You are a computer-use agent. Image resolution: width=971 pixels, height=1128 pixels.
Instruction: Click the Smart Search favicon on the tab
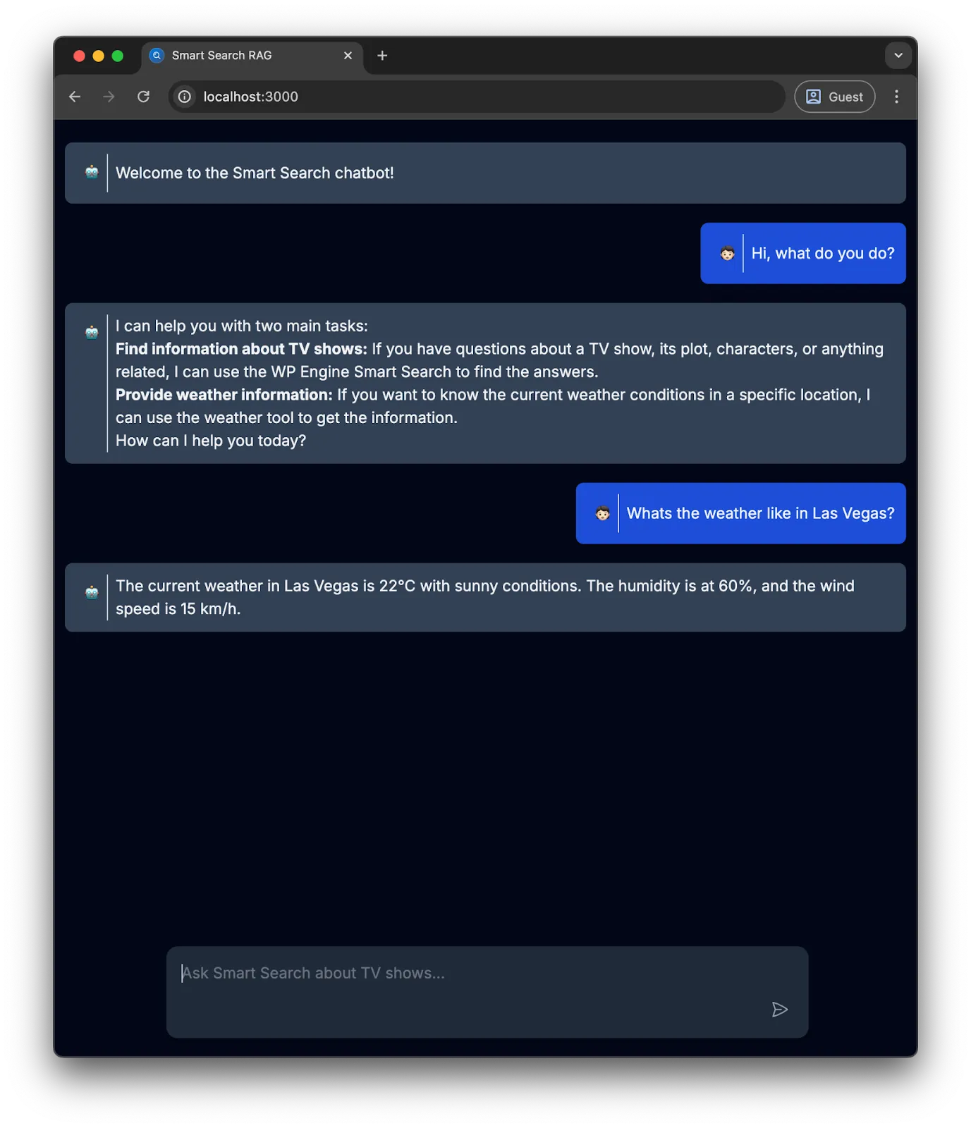point(156,55)
